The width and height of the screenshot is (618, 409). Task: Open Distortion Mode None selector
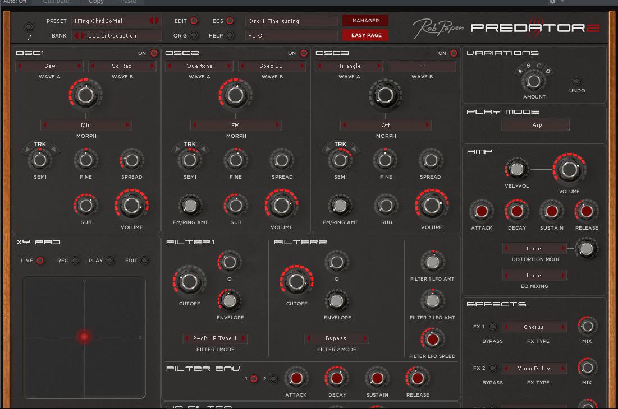tap(534, 249)
